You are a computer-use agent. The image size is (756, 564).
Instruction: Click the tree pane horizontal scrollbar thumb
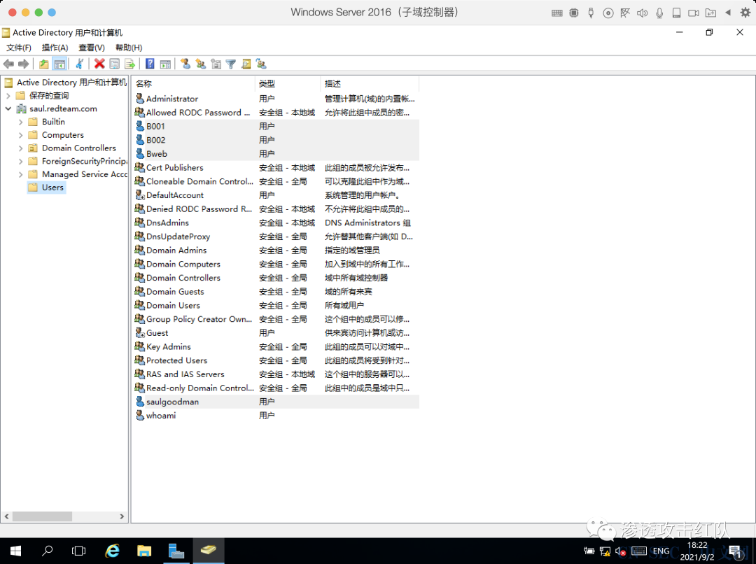click(x=43, y=516)
